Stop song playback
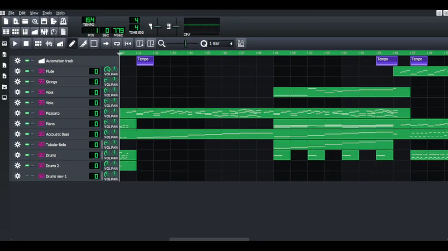Image resolution: width=448 pixels, height=251 pixels. pyautogui.click(x=26, y=44)
